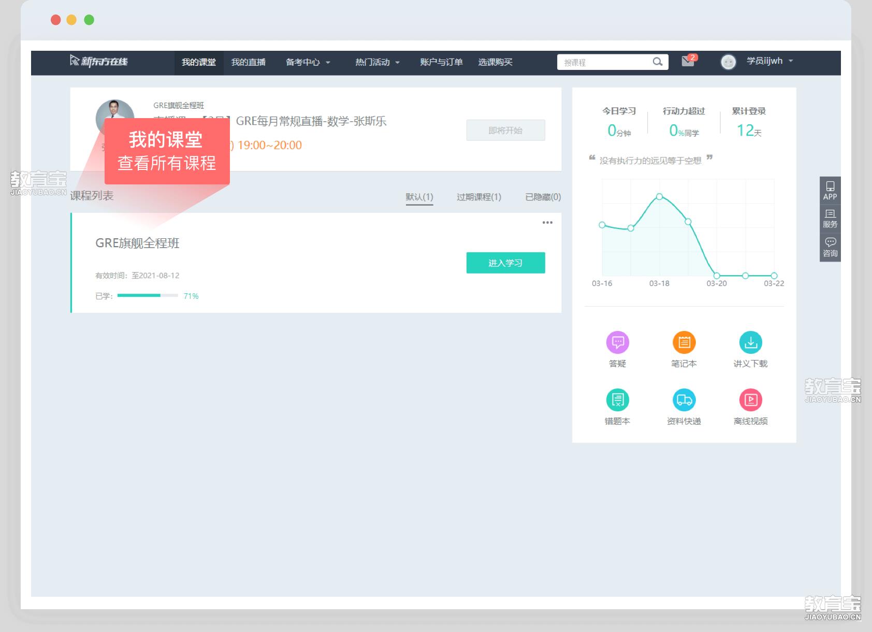Open the 答疑 Q&A icon
The height and width of the screenshot is (632, 872).
tap(617, 342)
